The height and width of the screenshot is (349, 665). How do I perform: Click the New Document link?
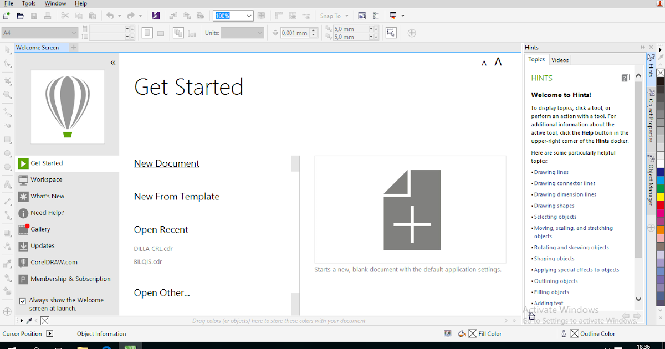click(x=167, y=163)
